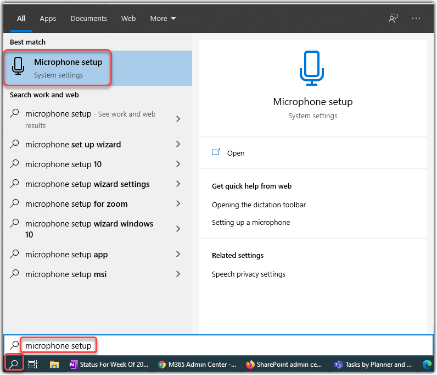Screen dimensions: 437x375
Task: Click the Microsoft Edge taskbar icon
Action: tap(427, 364)
